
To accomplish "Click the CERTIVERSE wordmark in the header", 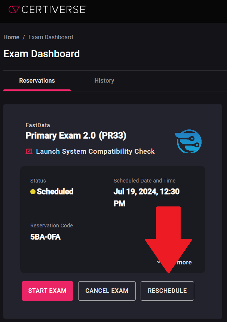I will click(x=54, y=10).
